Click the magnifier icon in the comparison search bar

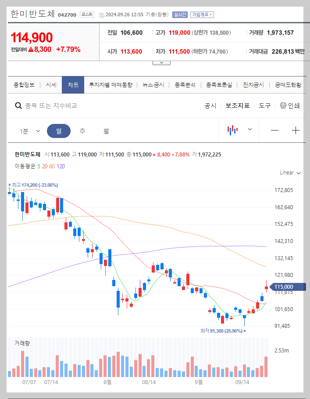[x=18, y=105]
